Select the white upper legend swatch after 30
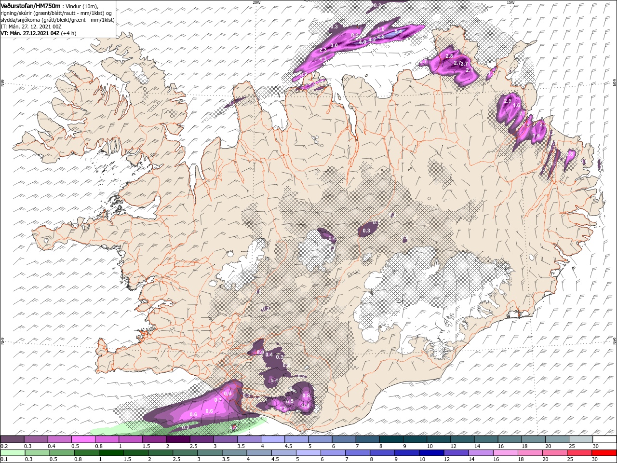 [604, 439]
